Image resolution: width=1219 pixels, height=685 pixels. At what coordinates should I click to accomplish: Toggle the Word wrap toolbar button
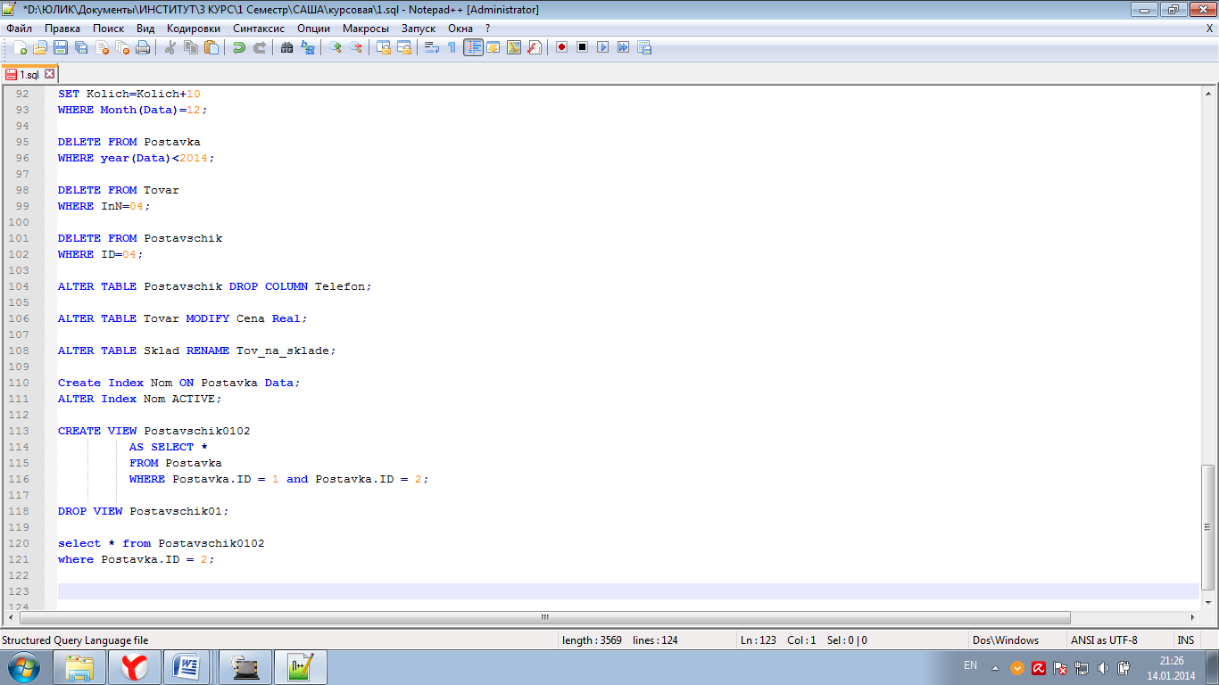tap(431, 47)
